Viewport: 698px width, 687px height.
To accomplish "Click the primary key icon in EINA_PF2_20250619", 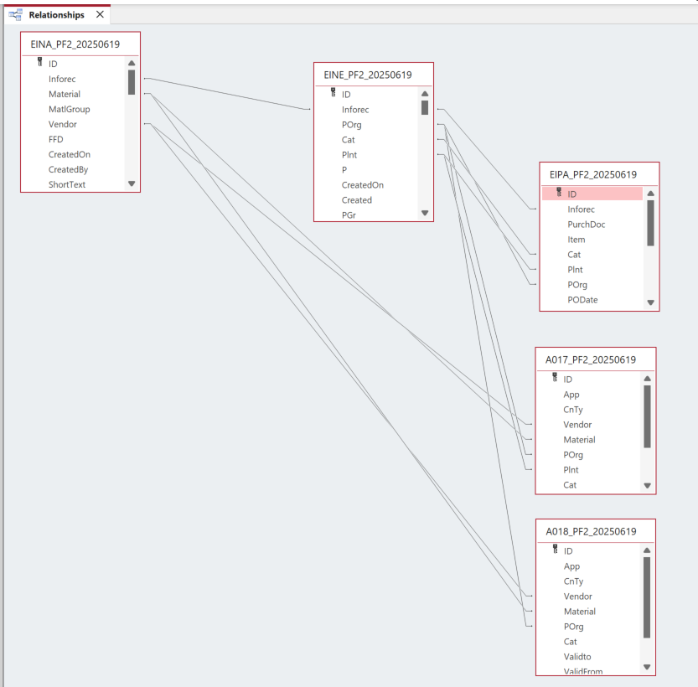I will tap(39, 63).
